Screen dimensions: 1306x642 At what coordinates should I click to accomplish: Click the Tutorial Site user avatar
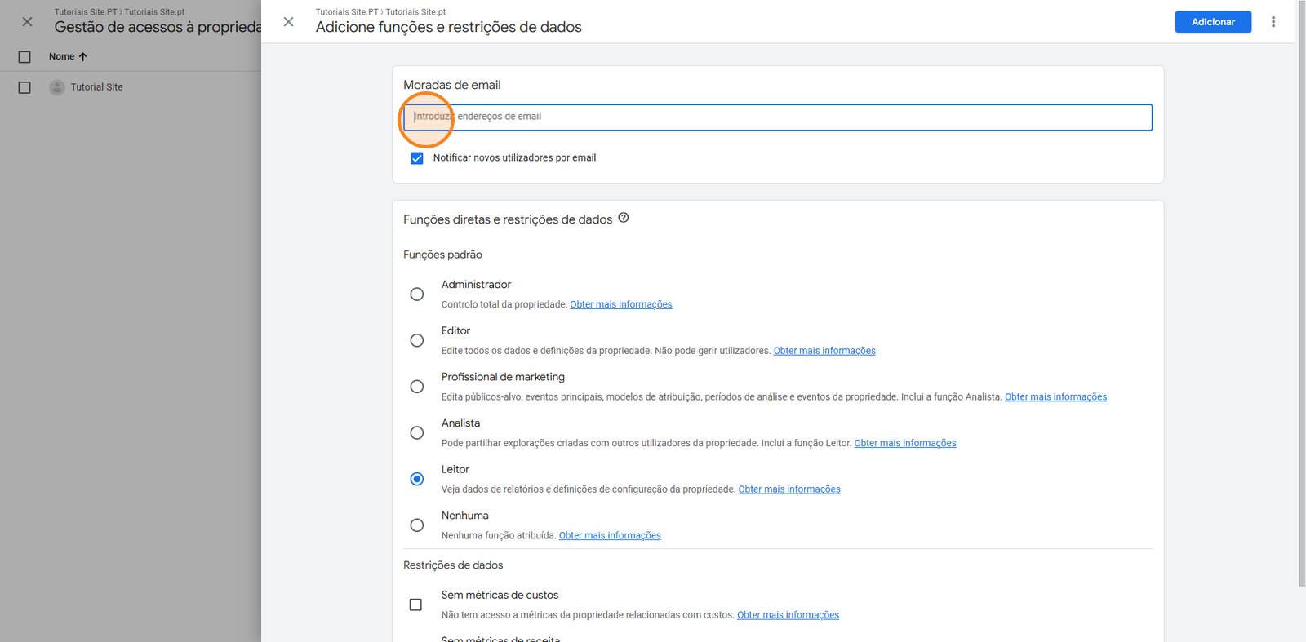click(57, 87)
